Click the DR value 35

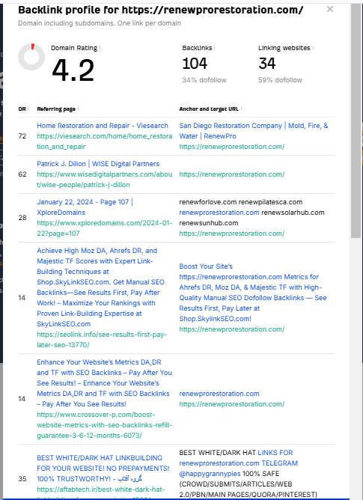point(22,479)
